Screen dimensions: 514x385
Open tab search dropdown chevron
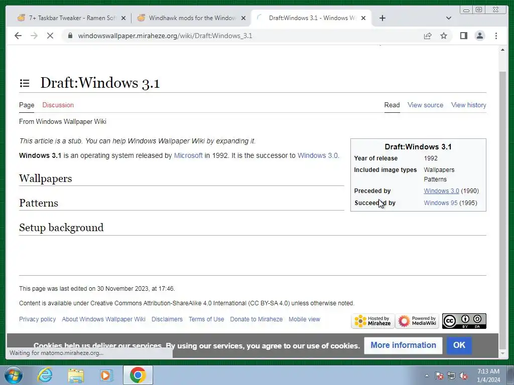pos(449,18)
